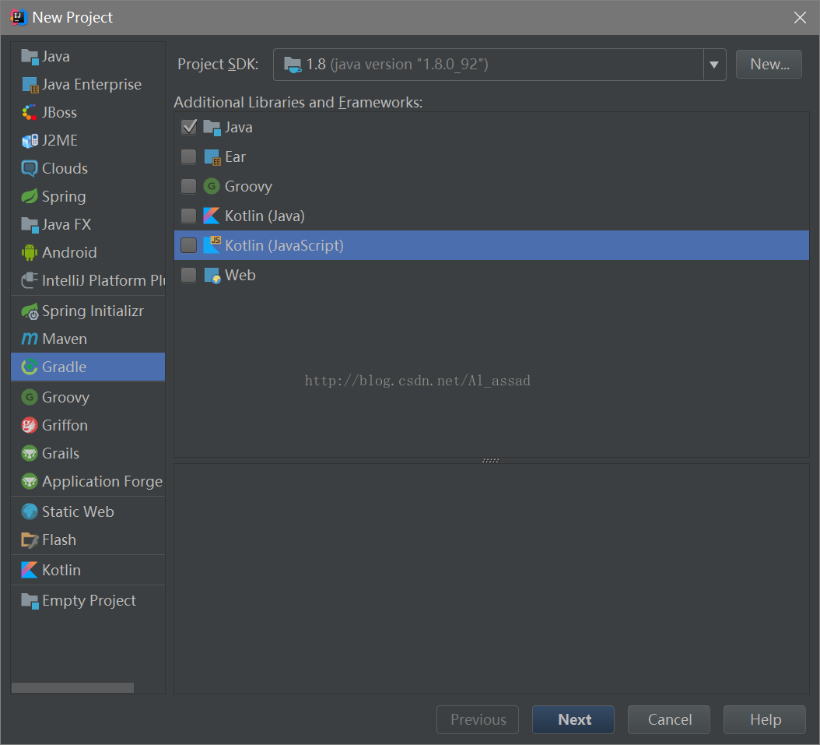This screenshot has width=820, height=745.
Task: Tick the Kotlin (JavaScript) checkbox
Action: [x=189, y=245]
